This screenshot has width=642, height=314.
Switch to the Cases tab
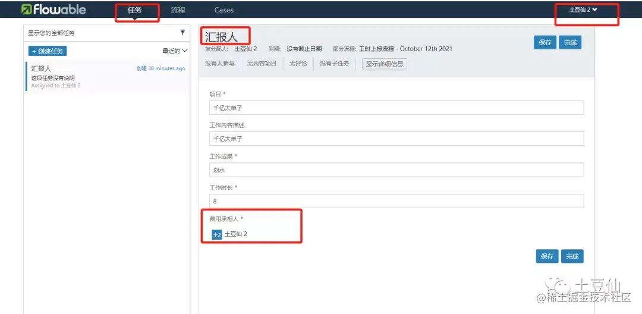[224, 10]
